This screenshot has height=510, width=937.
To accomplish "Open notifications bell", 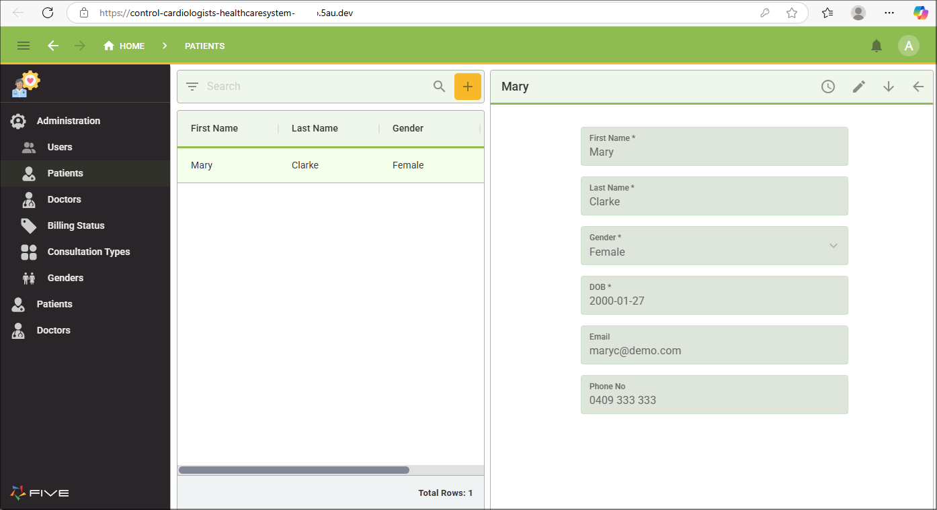I will tap(877, 46).
